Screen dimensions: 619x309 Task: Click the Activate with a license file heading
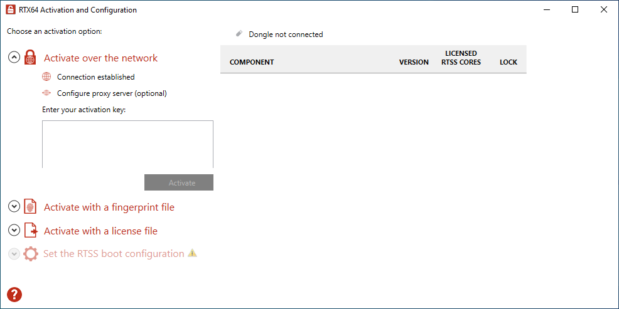[x=100, y=231]
